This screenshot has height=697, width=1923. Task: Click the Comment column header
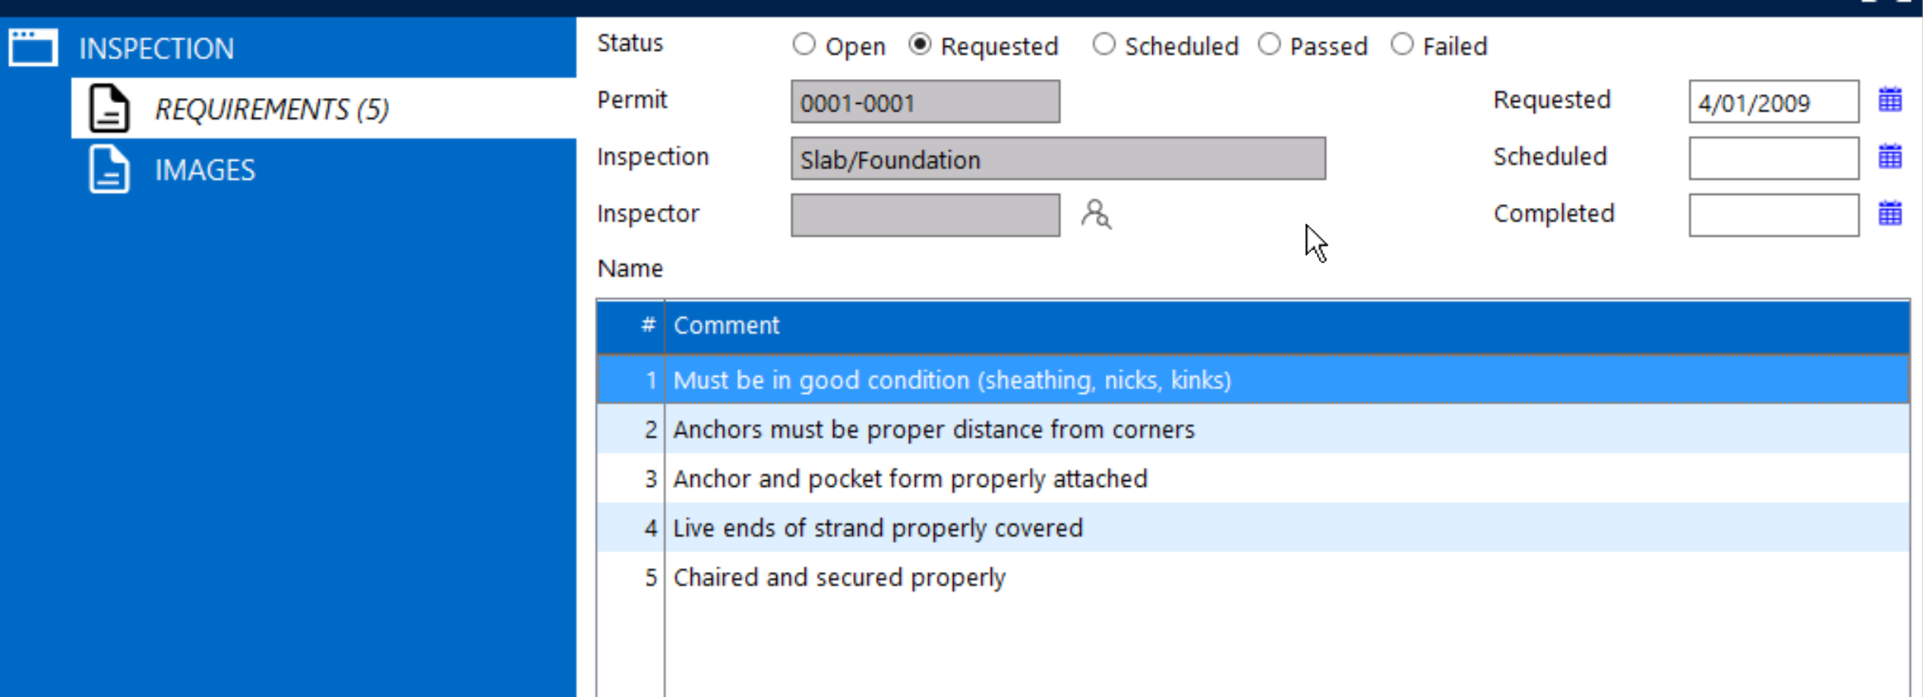[726, 325]
